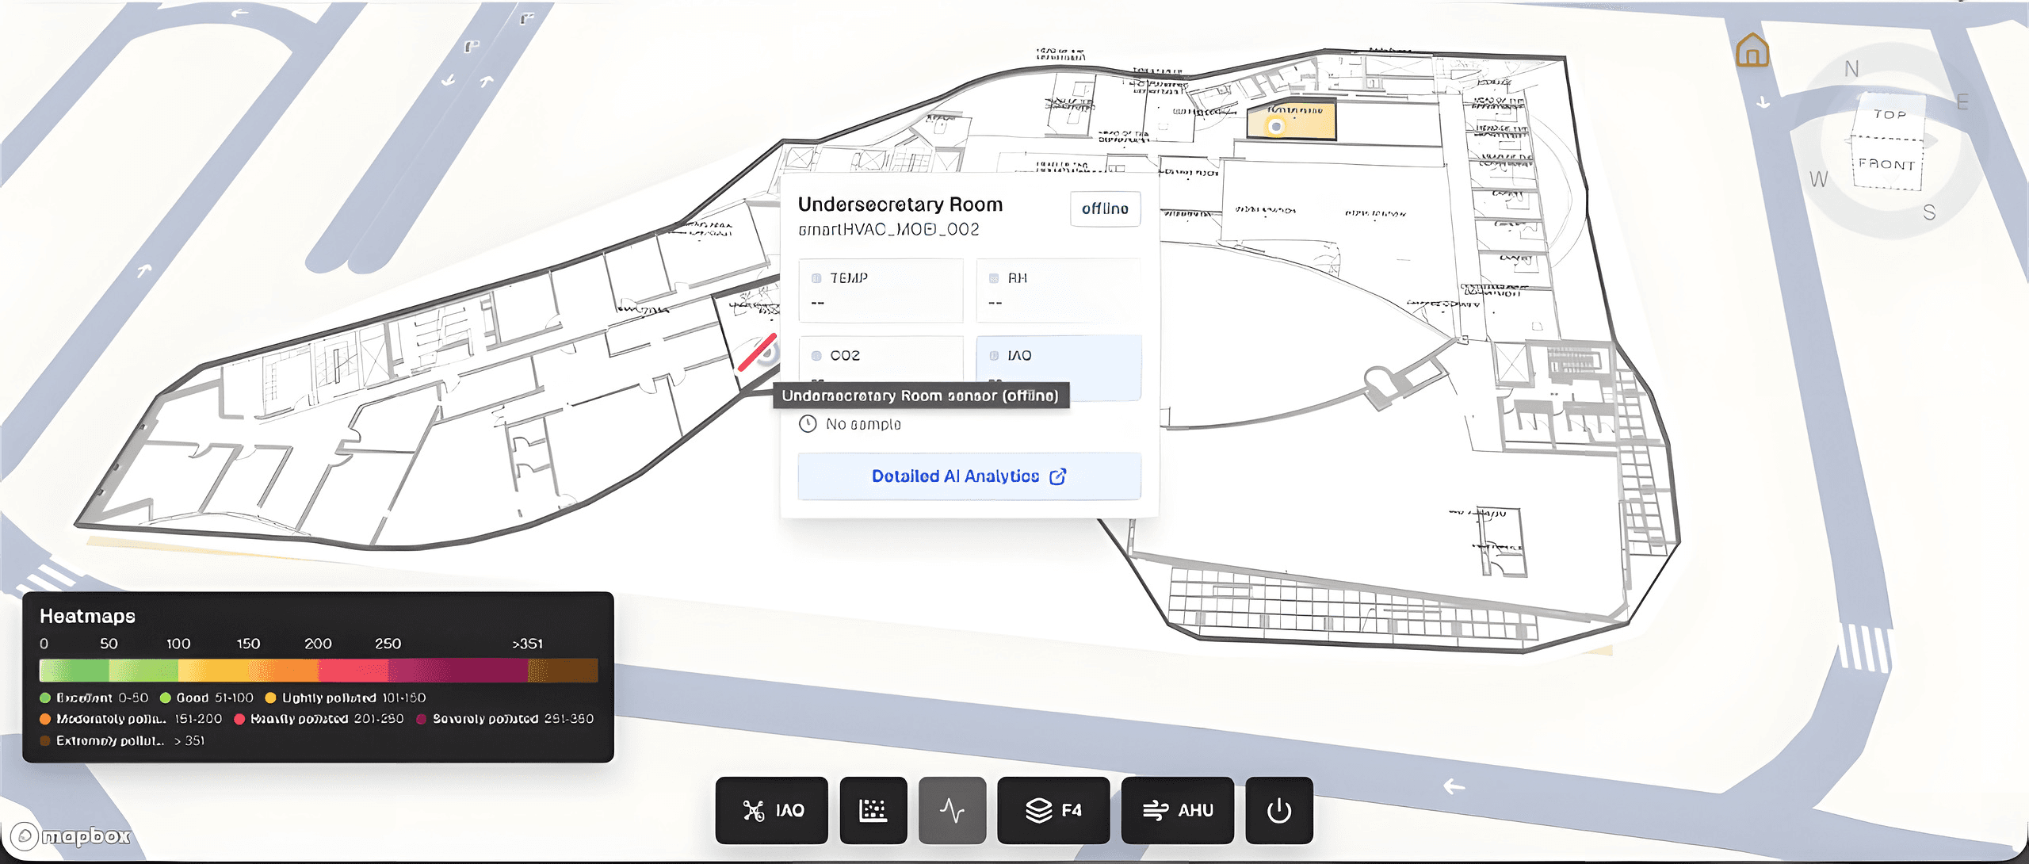
Task: Open Detailed AI Analytics link
Action: point(969,476)
